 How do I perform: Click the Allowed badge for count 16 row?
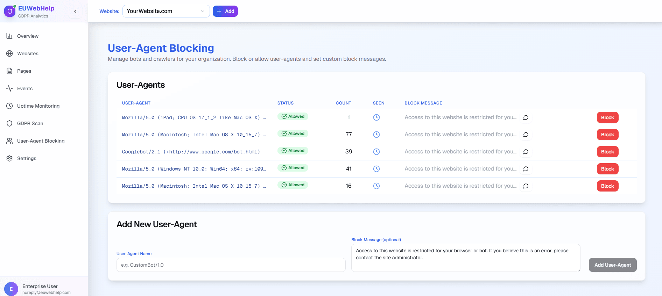pyautogui.click(x=293, y=185)
